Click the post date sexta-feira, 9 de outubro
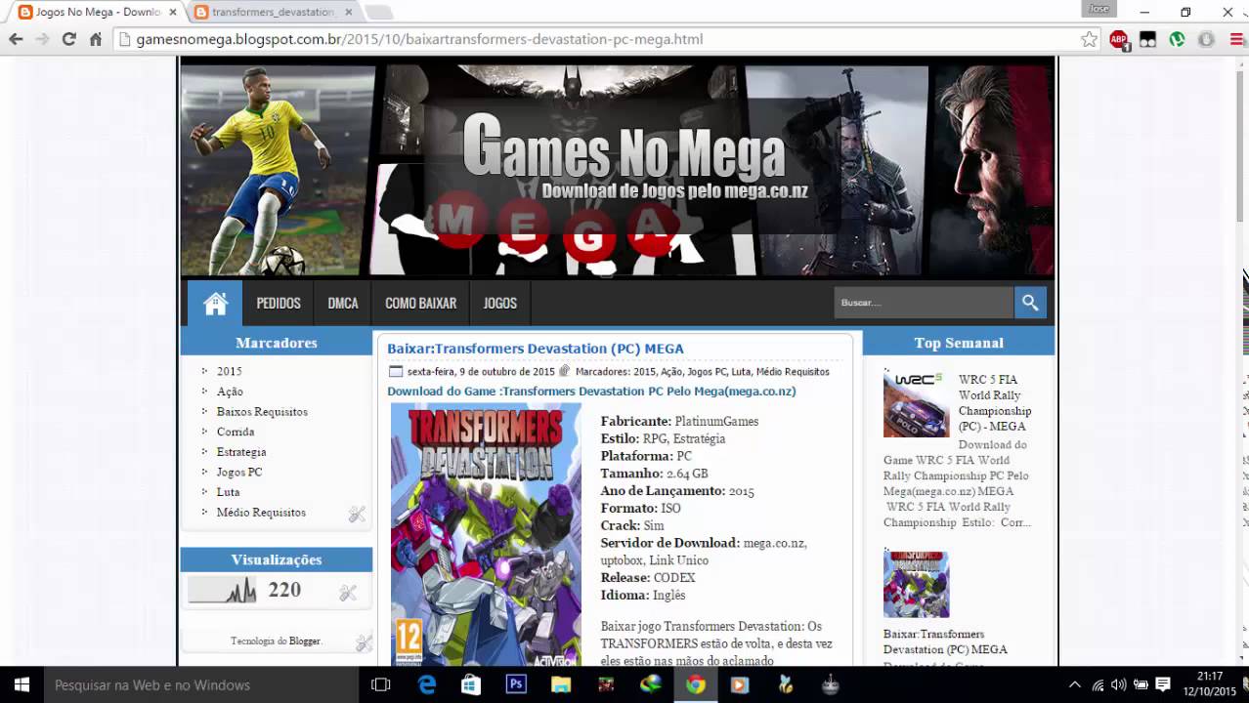Image resolution: width=1249 pixels, height=703 pixels. pos(481,372)
